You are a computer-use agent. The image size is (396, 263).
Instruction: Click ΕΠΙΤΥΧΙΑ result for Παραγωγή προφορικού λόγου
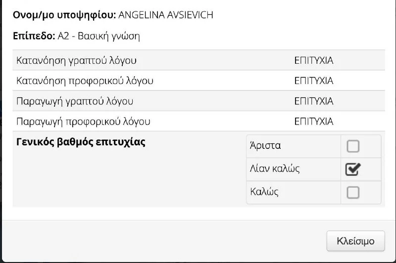click(x=314, y=122)
